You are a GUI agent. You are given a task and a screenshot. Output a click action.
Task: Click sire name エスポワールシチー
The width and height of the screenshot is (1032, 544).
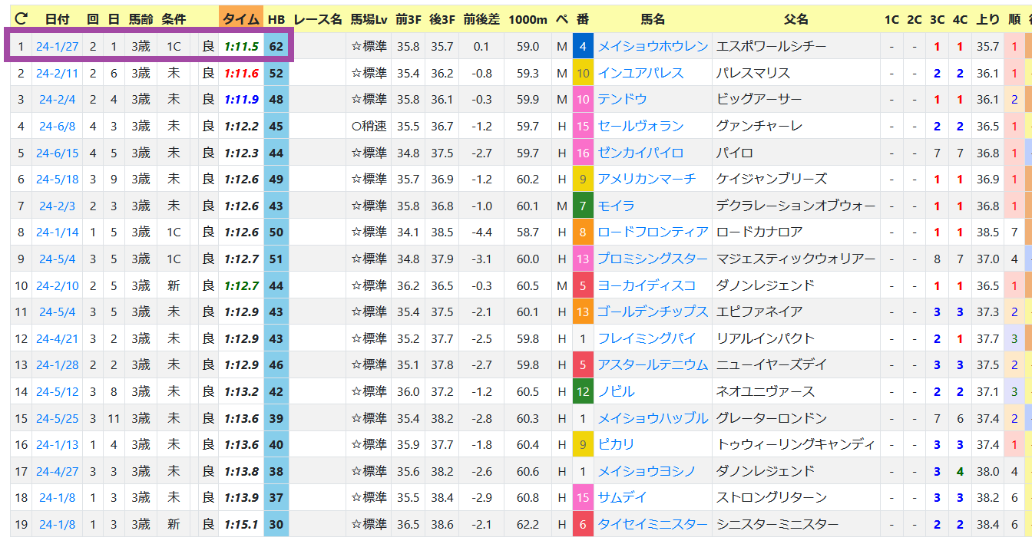(x=771, y=47)
